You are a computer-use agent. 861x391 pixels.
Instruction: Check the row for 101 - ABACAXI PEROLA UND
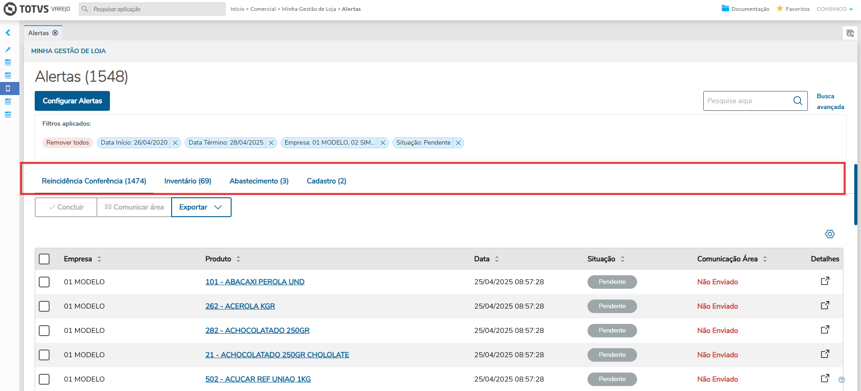pos(44,282)
